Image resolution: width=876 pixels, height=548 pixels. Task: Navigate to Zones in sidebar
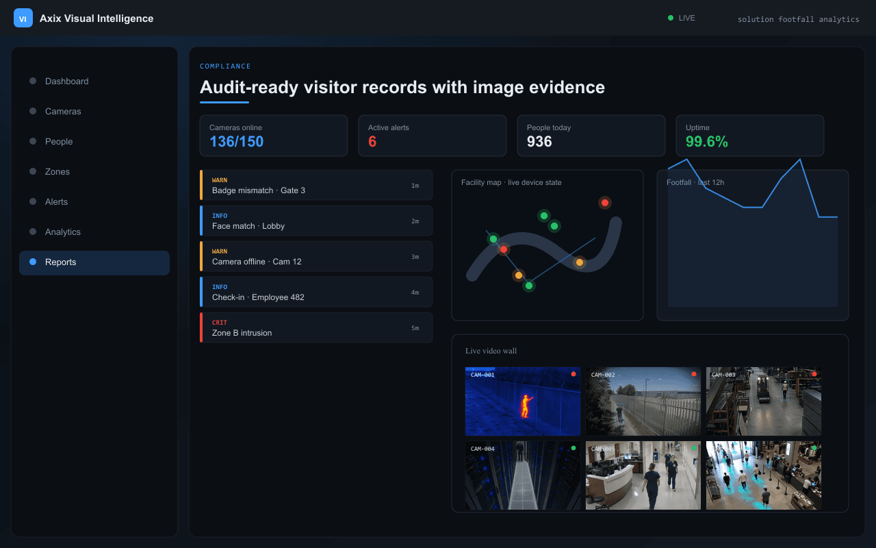point(94,171)
